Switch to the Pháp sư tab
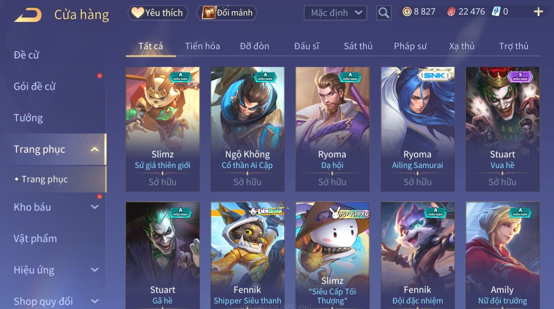Screen dimensions: 554x309 tap(410, 46)
